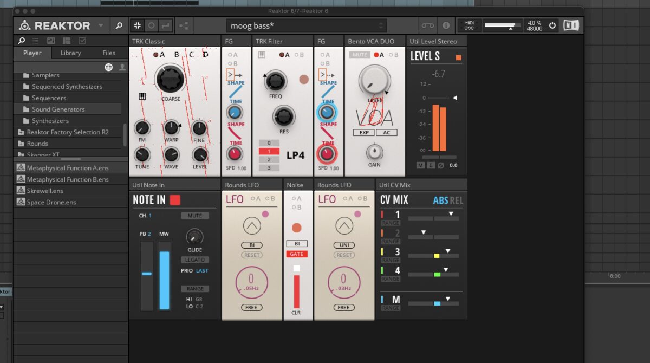Enable LEGATO on Note In
The height and width of the screenshot is (363, 650).
point(195,260)
